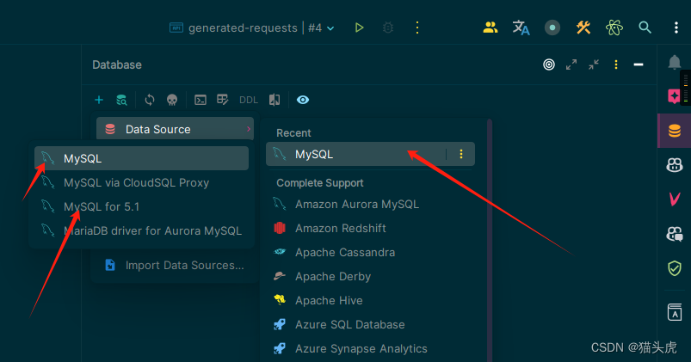This screenshot has width=691, height=362.
Task: Click the edit table data icon
Action: [223, 100]
